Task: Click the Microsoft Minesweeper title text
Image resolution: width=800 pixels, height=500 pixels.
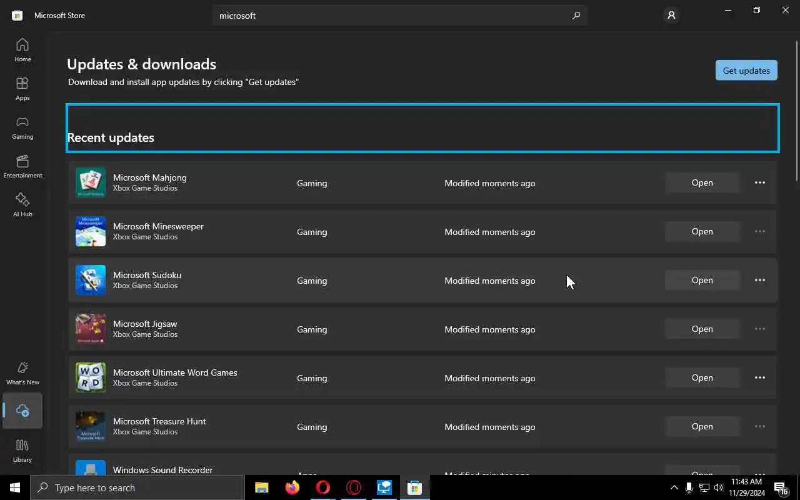Action: tap(158, 226)
